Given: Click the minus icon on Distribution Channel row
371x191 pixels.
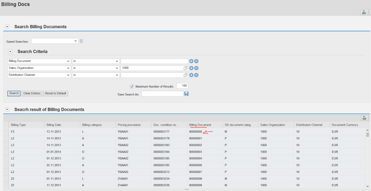Looking at the screenshot, I should [196, 75].
